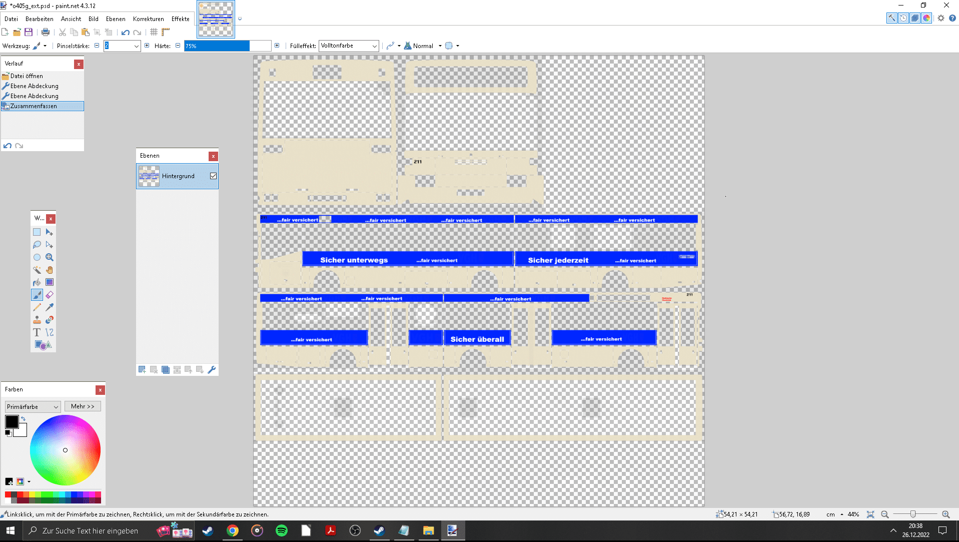Click the Gradient tool icon
The image size is (959, 542).
[x=50, y=282]
